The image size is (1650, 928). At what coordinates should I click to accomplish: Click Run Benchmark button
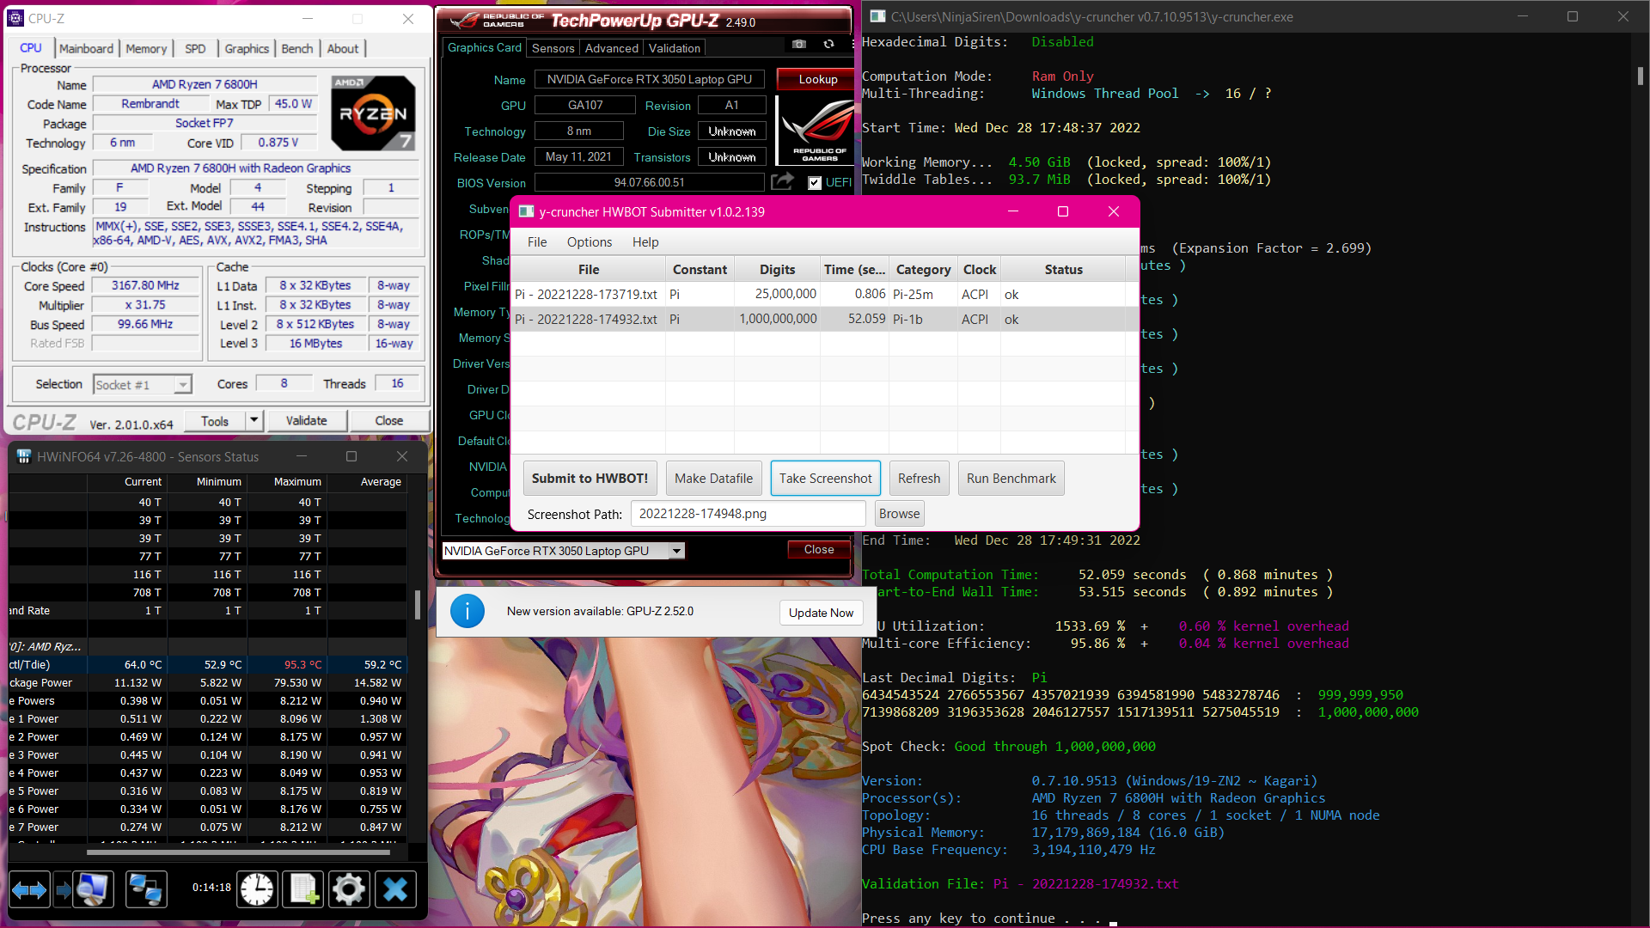coord(1011,478)
